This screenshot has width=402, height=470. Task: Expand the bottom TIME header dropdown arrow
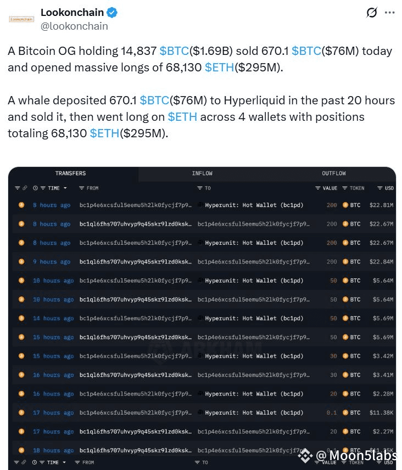(64, 462)
